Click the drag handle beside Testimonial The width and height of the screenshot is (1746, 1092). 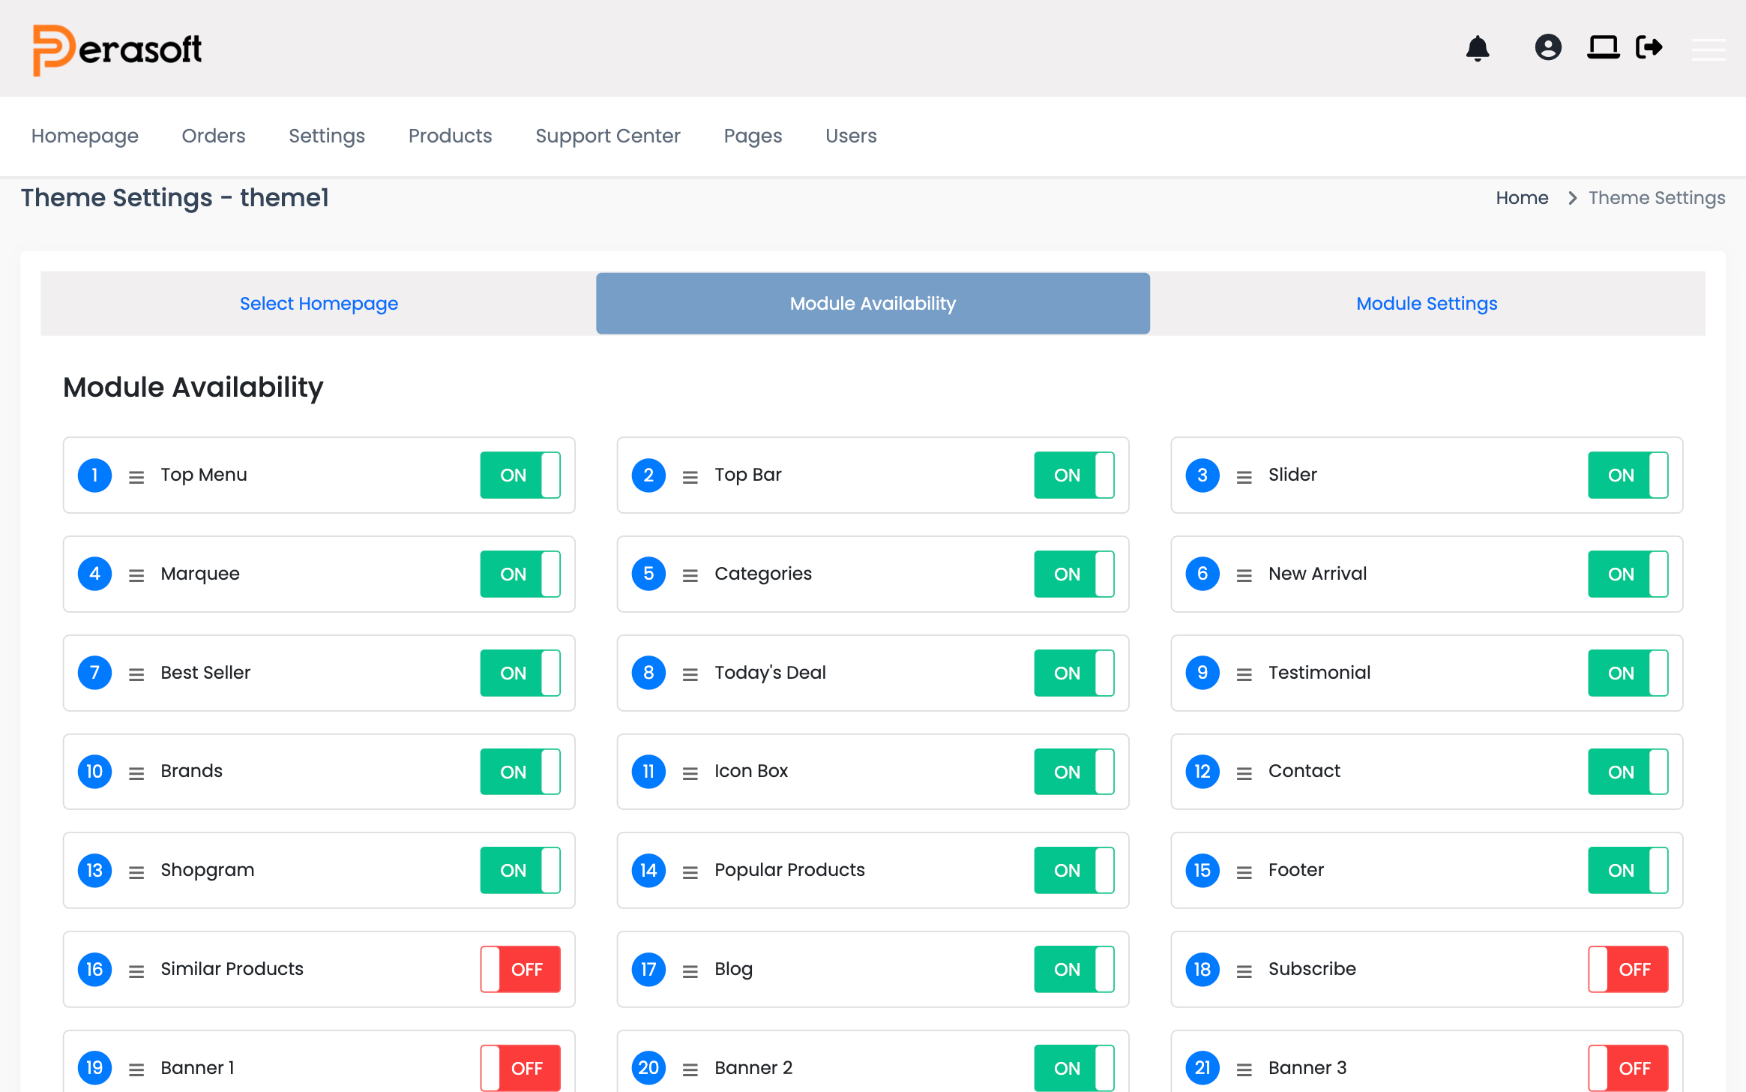click(1244, 675)
